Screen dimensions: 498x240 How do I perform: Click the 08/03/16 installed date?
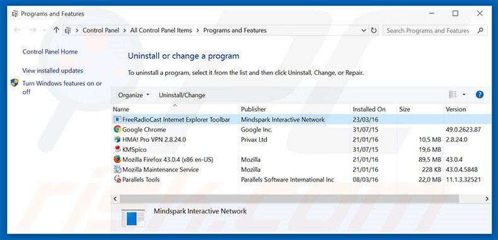tap(366, 180)
